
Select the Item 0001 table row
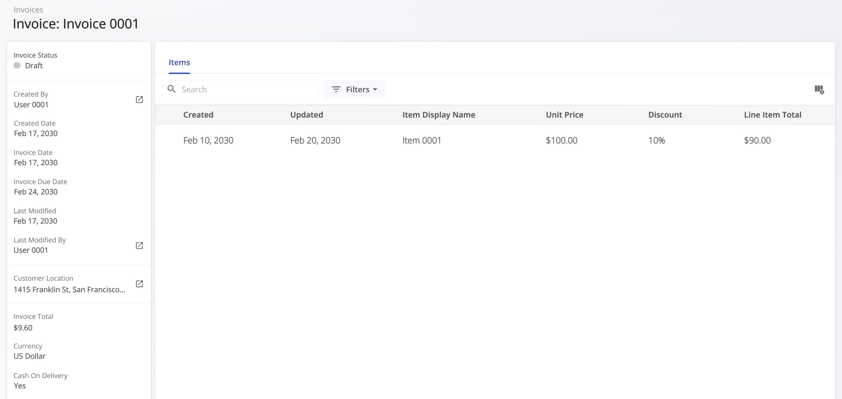pos(421,140)
